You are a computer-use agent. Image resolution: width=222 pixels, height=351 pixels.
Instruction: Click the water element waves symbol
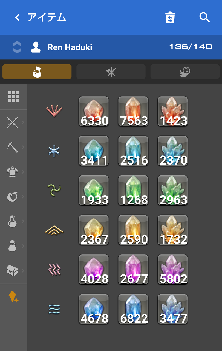pyautogui.click(x=54, y=309)
